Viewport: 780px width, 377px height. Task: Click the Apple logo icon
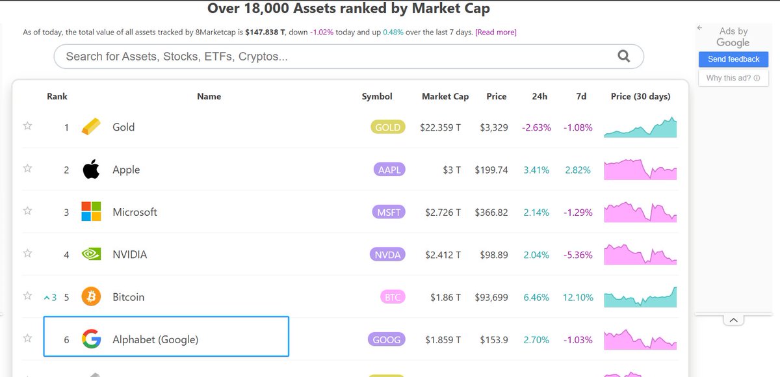point(90,169)
